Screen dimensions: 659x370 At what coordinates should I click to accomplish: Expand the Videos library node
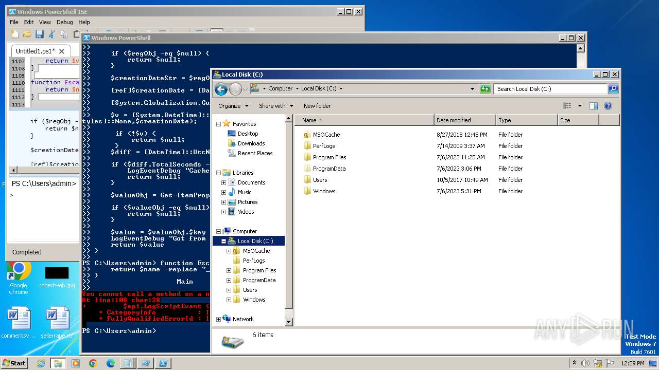pos(223,212)
